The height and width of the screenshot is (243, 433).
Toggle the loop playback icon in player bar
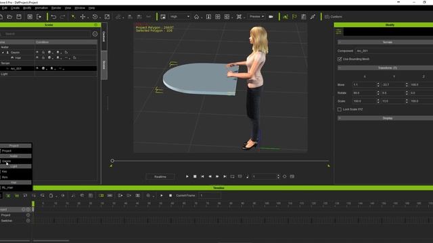tap(232, 176)
